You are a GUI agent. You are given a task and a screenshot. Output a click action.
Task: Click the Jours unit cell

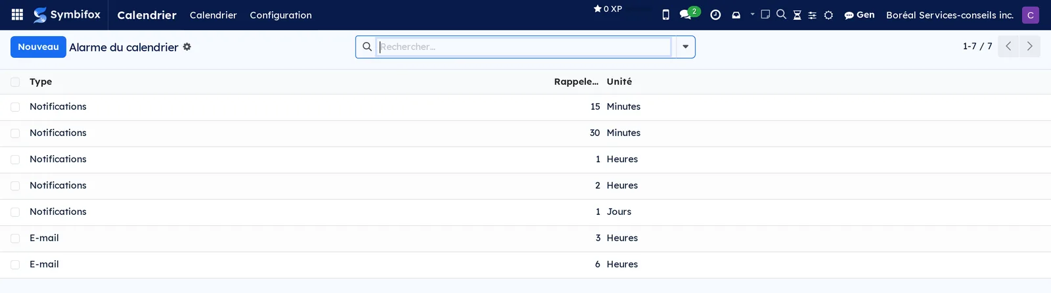[x=619, y=212]
